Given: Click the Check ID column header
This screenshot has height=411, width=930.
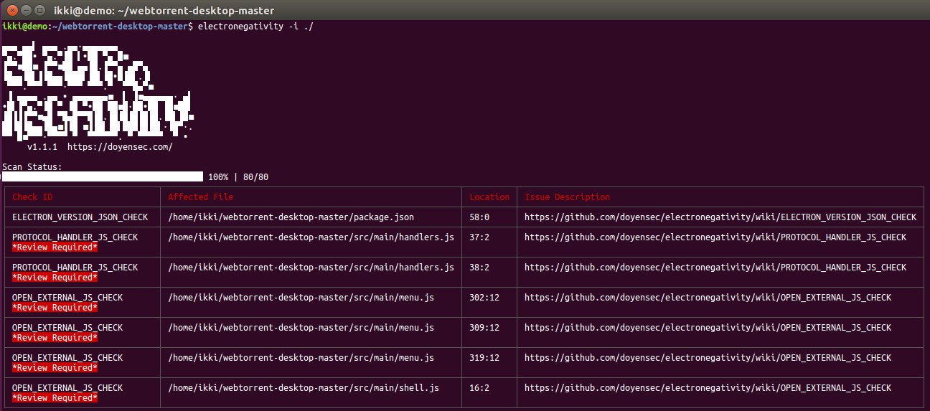Looking at the screenshot, I should [32, 197].
